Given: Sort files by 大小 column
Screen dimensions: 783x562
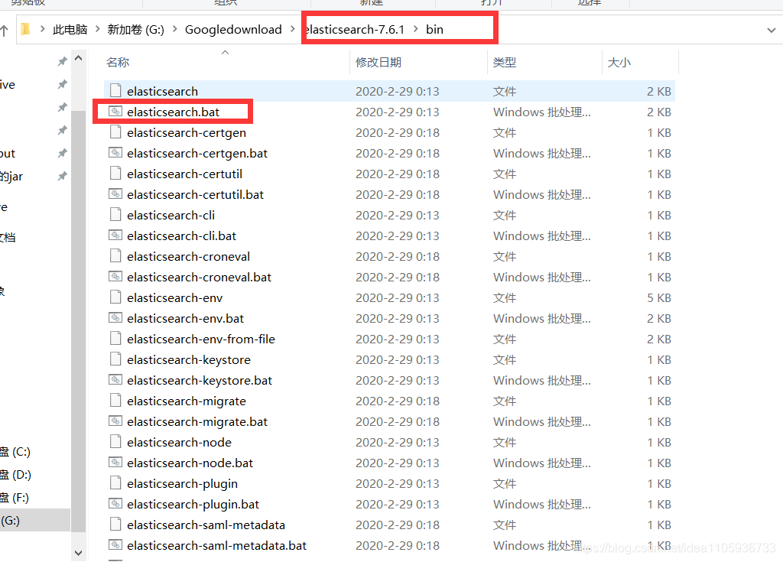Looking at the screenshot, I should (619, 63).
